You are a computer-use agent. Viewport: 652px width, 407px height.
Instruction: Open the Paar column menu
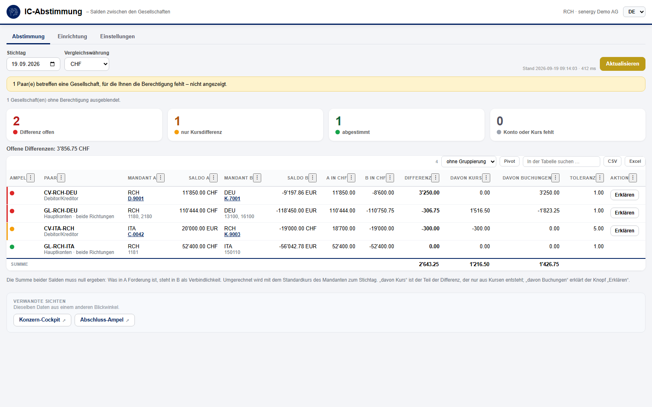coord(61,178)
